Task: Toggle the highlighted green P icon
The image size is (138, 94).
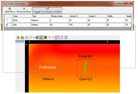Action: coord(41,38)
